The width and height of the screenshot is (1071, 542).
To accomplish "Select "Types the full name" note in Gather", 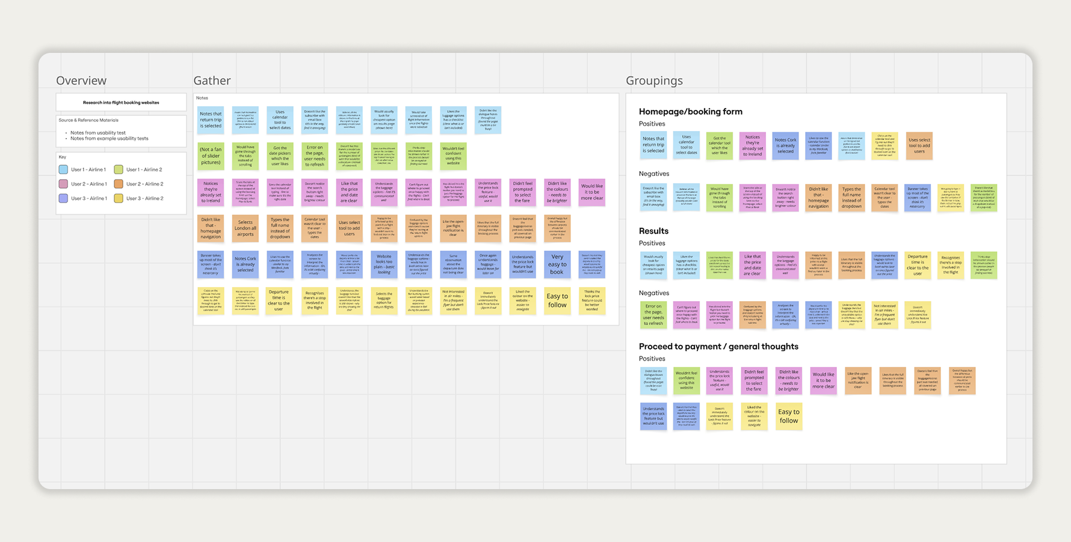I will [x=280, y=228].
